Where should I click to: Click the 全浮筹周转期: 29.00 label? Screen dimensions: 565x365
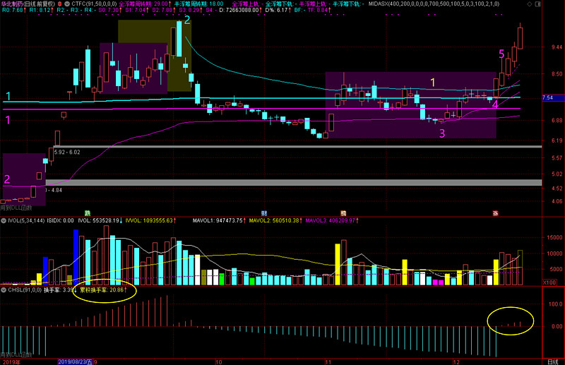(145, 4)
